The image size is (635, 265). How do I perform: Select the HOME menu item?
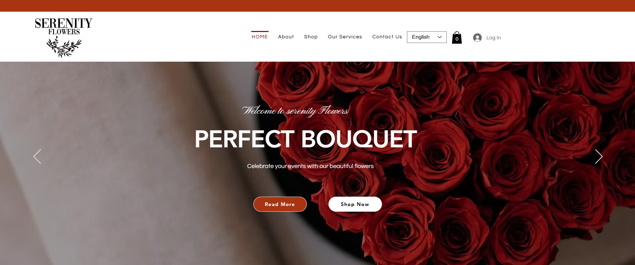pyautogui.click(x=260, y=37)
